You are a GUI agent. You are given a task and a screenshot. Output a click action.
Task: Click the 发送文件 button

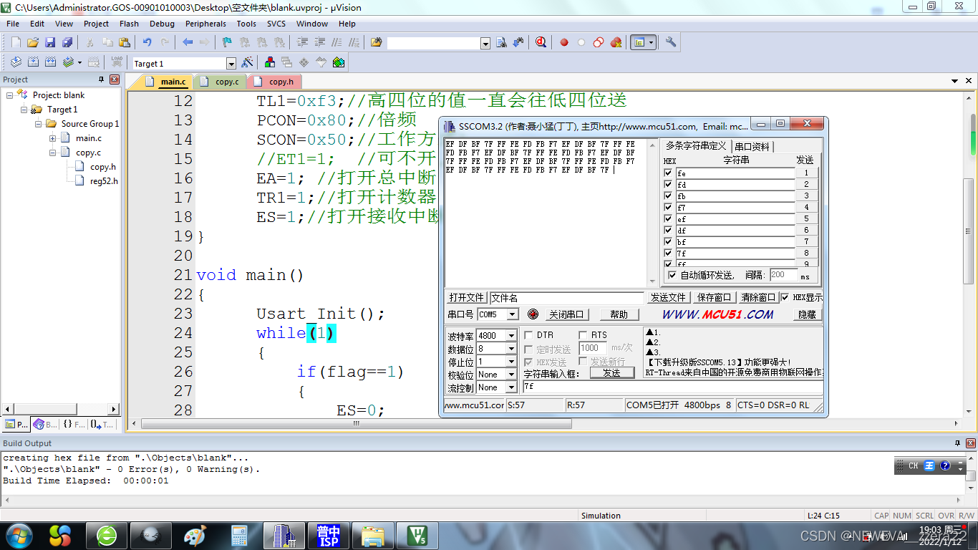(x=668, y=297)
